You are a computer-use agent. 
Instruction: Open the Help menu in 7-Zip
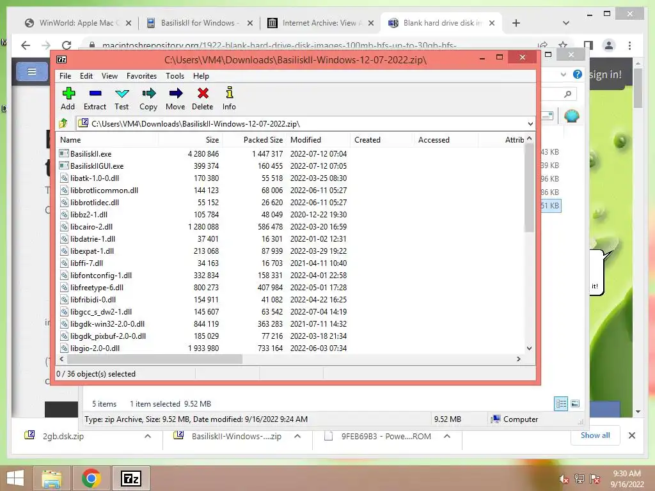[x=201, y=76]
